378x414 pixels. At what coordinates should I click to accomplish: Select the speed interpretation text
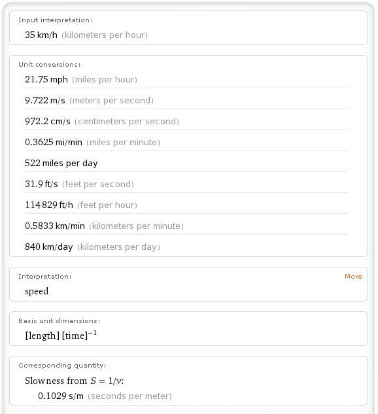click(x=37, y=291)
